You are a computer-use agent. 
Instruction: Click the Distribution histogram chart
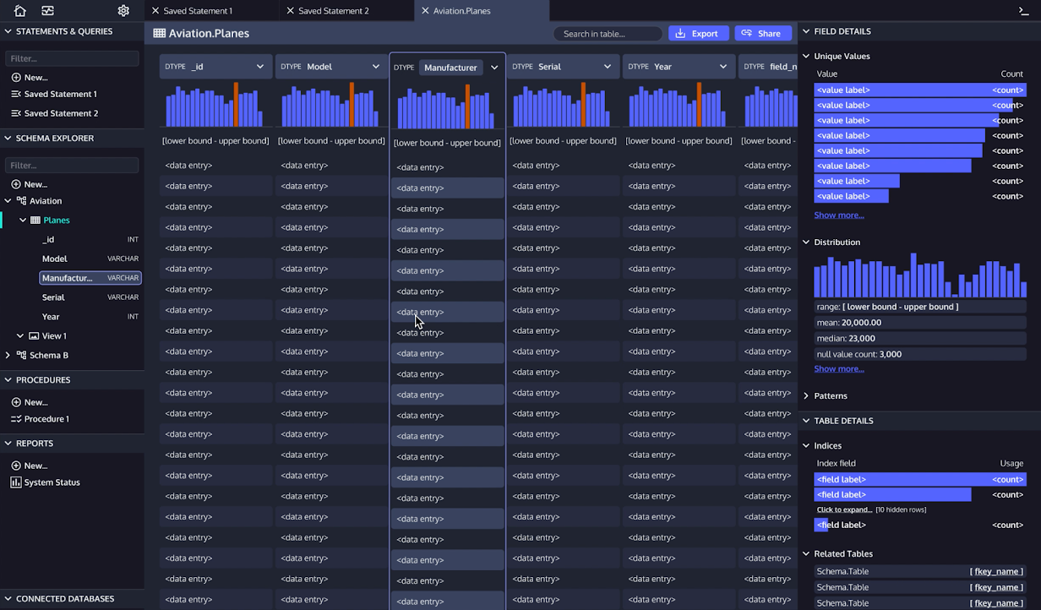[920, 275]
